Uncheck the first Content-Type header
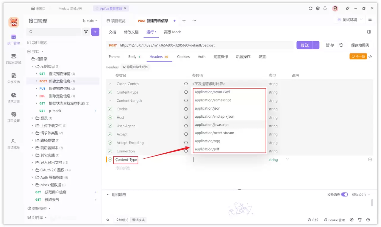Screen dimensions: 381x227 coord(110,92)
